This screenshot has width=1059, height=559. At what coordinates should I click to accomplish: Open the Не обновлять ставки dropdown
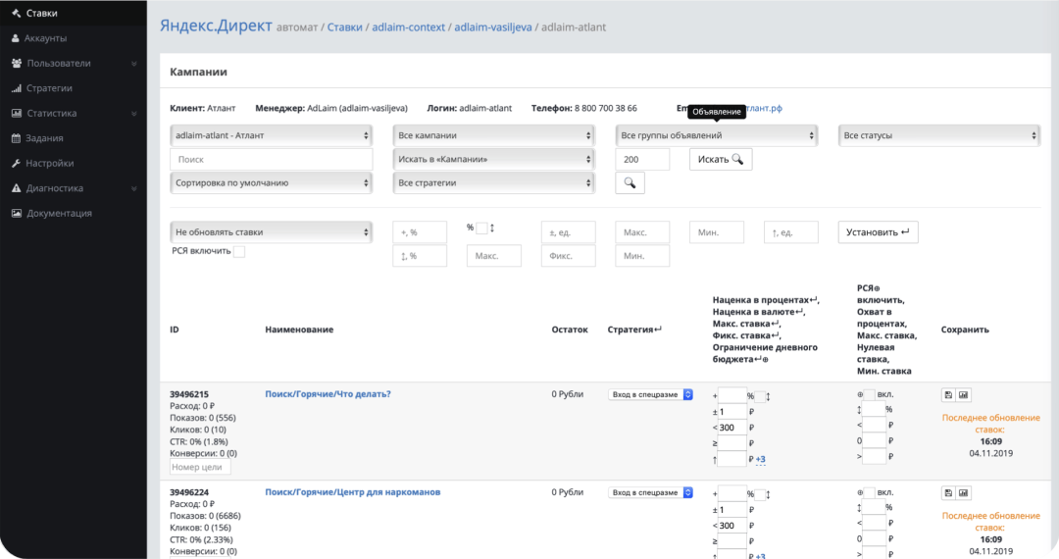[x=271, y=232]
